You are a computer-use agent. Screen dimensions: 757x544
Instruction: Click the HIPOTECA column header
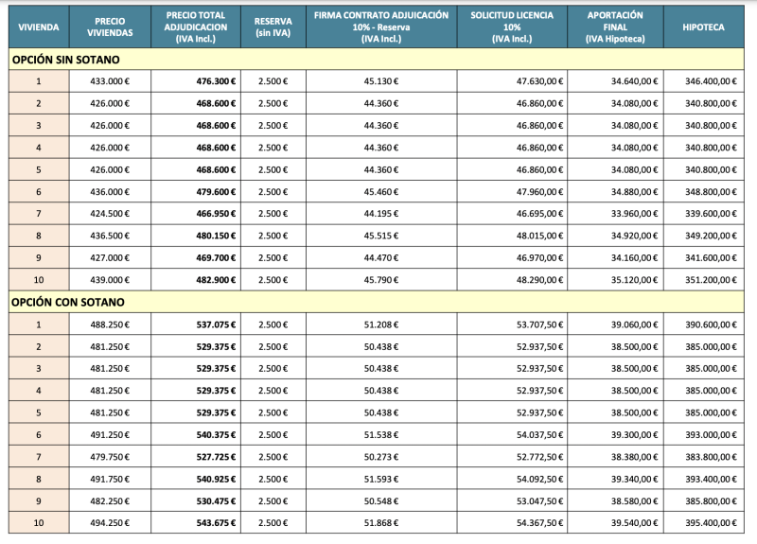click(704, 27)
